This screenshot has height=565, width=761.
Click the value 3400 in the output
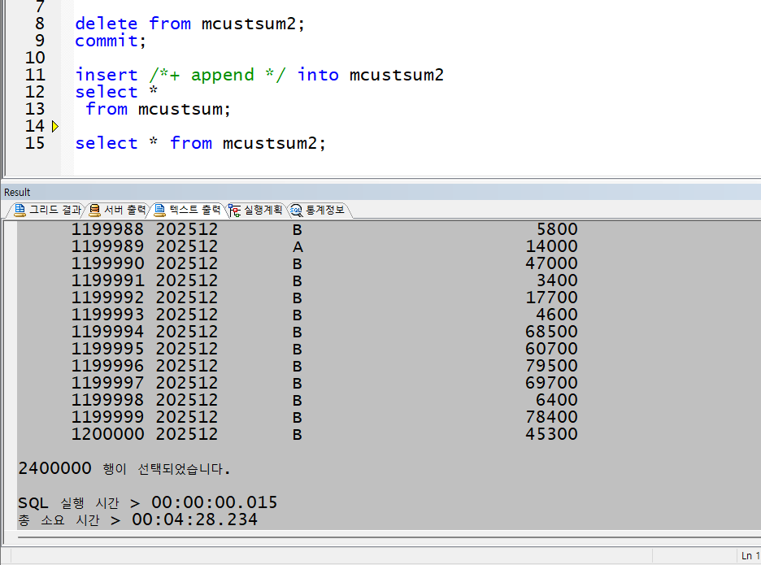[x=557, y=280]
